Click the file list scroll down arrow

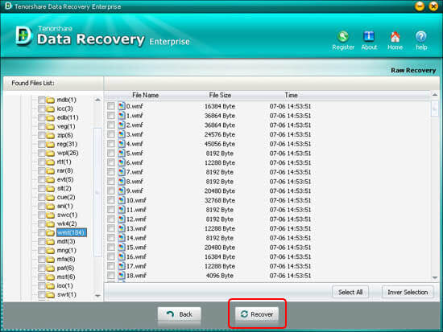[x=435, y=277]
